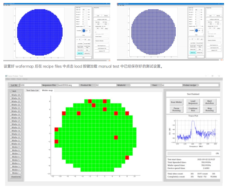
Task: Start AutoRun test
Action: [x=209, y=102]
